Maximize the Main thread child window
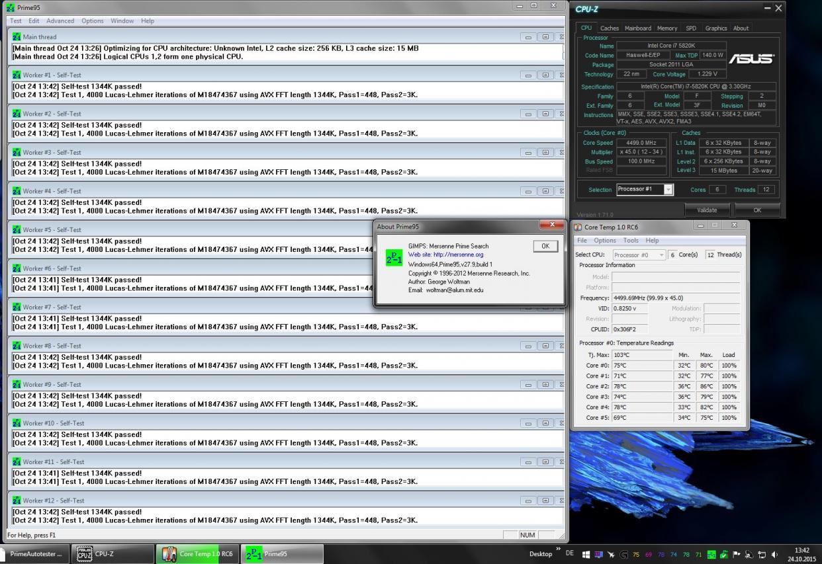 545,37
